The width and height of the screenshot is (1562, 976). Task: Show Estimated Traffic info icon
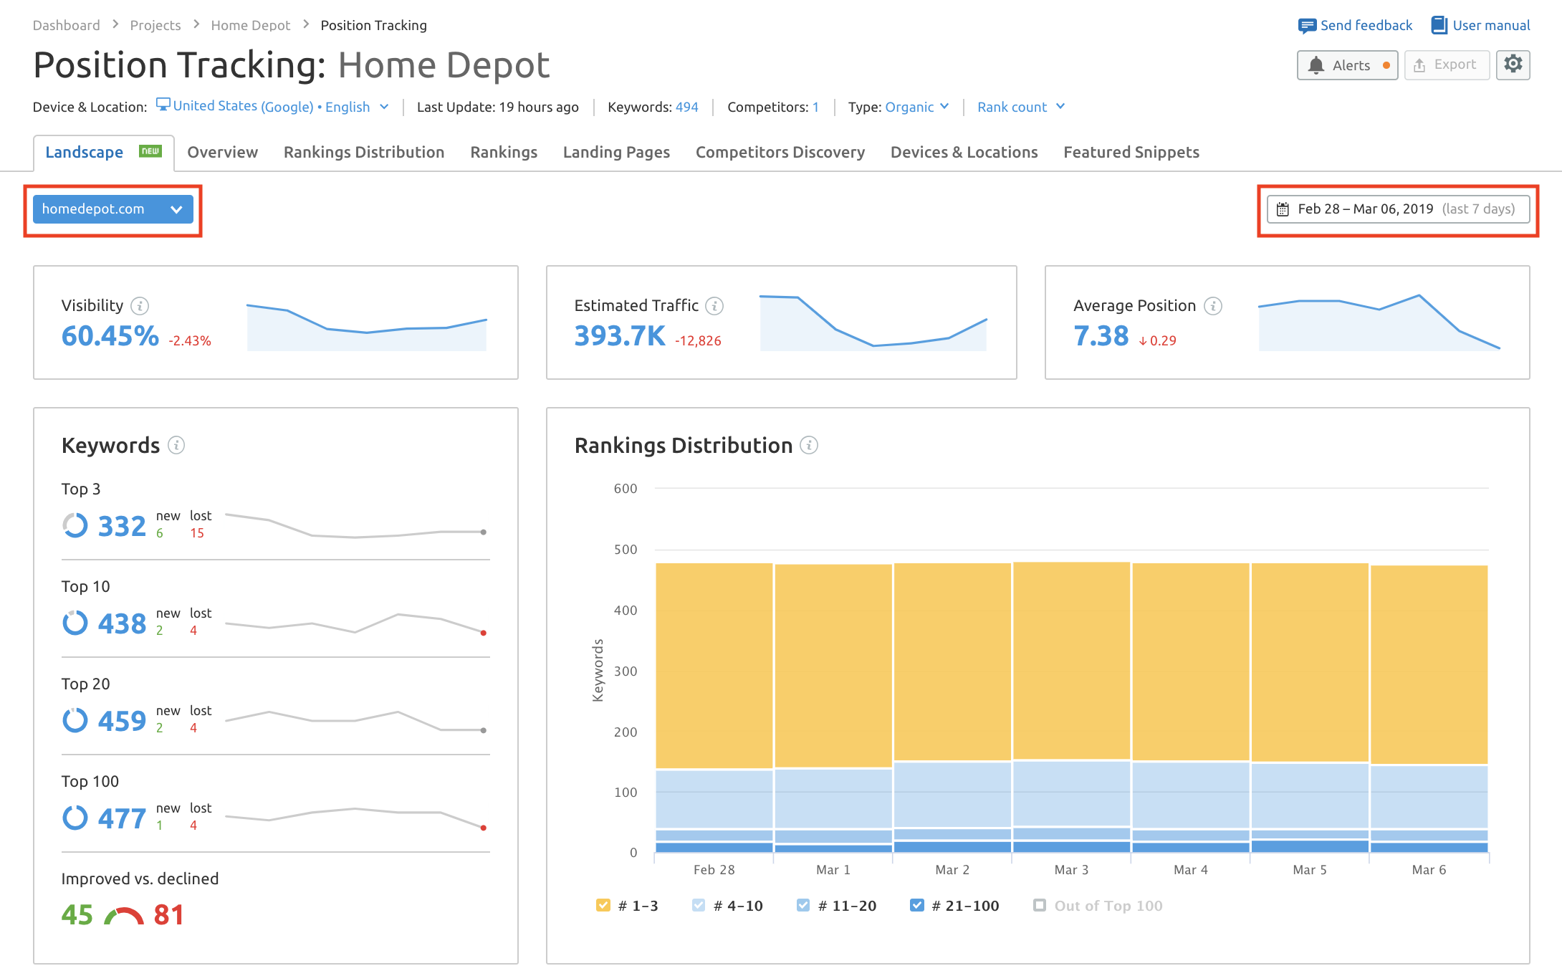tap(714, 306)
